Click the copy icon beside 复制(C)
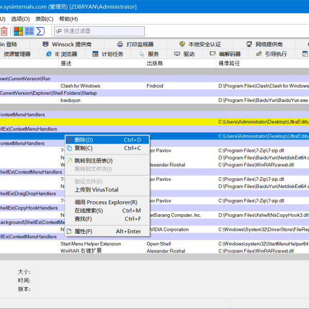Screen dimensions: 309x309 click(x=70, y=148)
